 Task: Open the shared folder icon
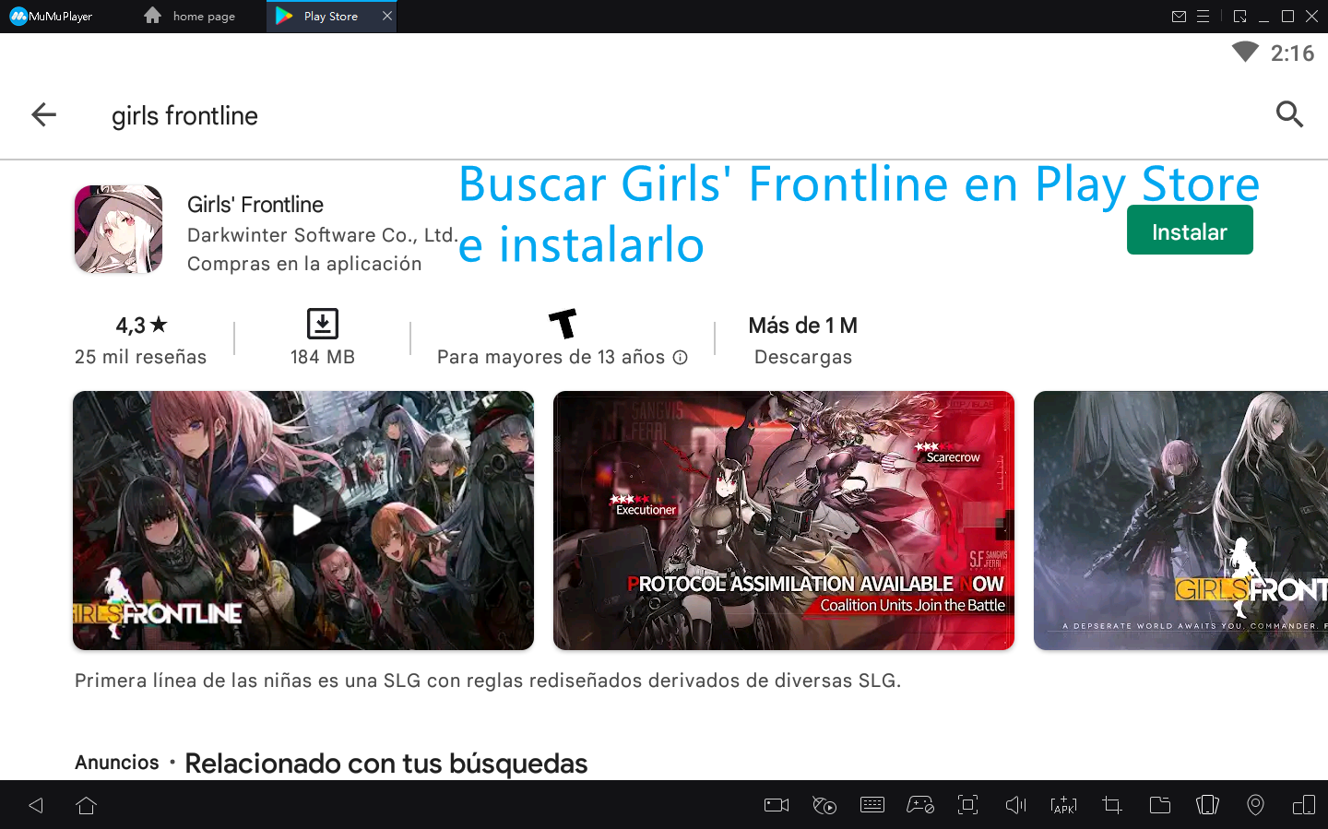tap(1159, 805)
